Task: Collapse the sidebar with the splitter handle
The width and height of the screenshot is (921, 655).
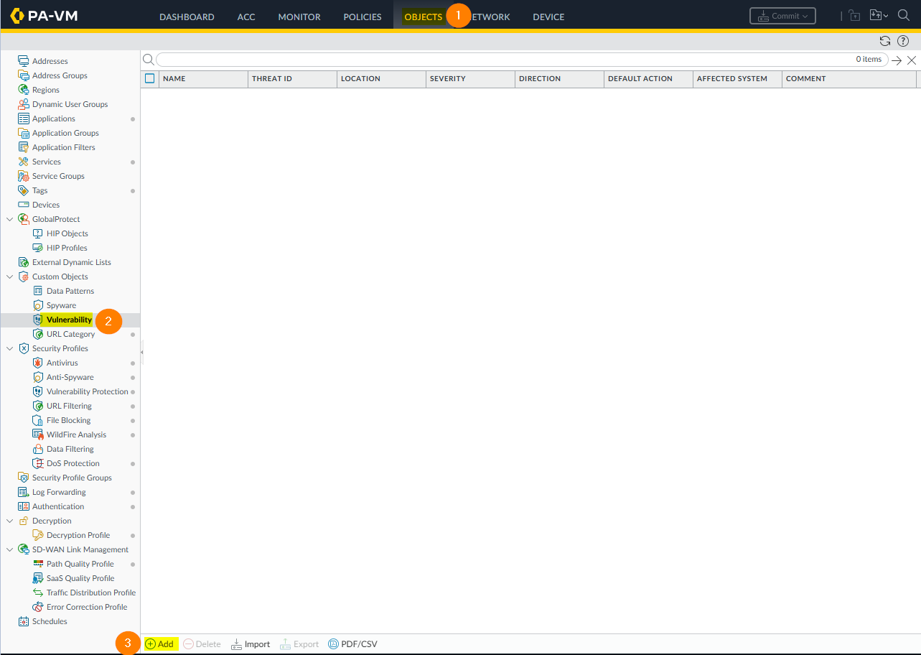Action: coord(142,352)
